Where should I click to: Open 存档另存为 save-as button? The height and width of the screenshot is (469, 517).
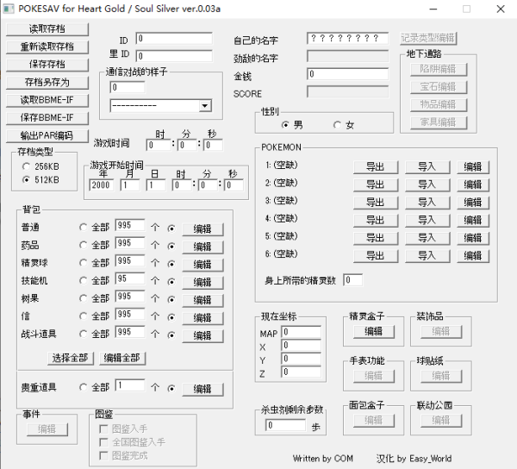click(47, 83)
